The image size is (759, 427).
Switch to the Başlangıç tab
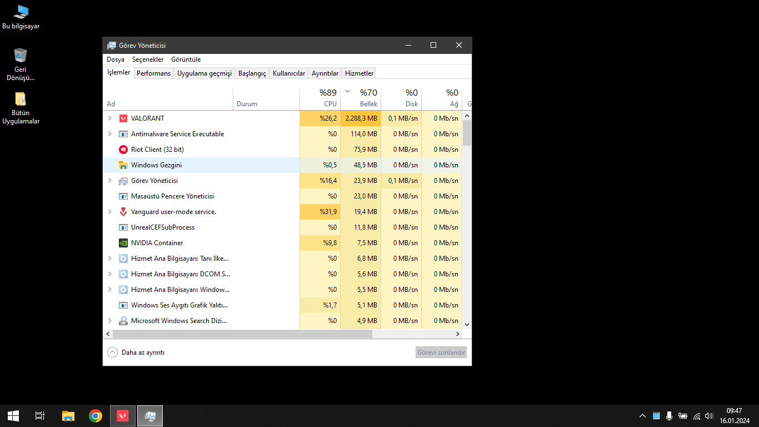(252, 73)
